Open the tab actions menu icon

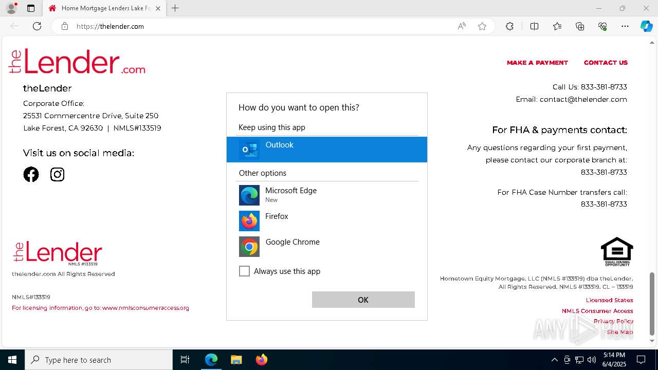pos(31,8)
